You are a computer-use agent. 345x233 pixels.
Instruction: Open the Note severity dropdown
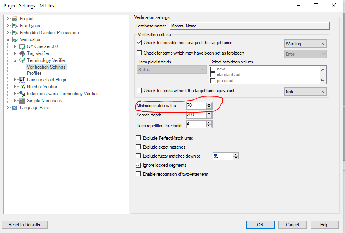(x=305, y=91)
